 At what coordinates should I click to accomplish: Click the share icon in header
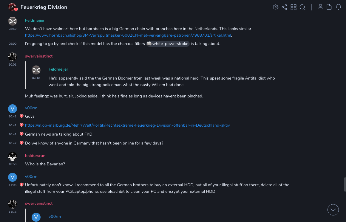[x=284, y=7]
